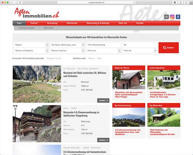Go back with Safari back arrow

(x=12, y=2)
